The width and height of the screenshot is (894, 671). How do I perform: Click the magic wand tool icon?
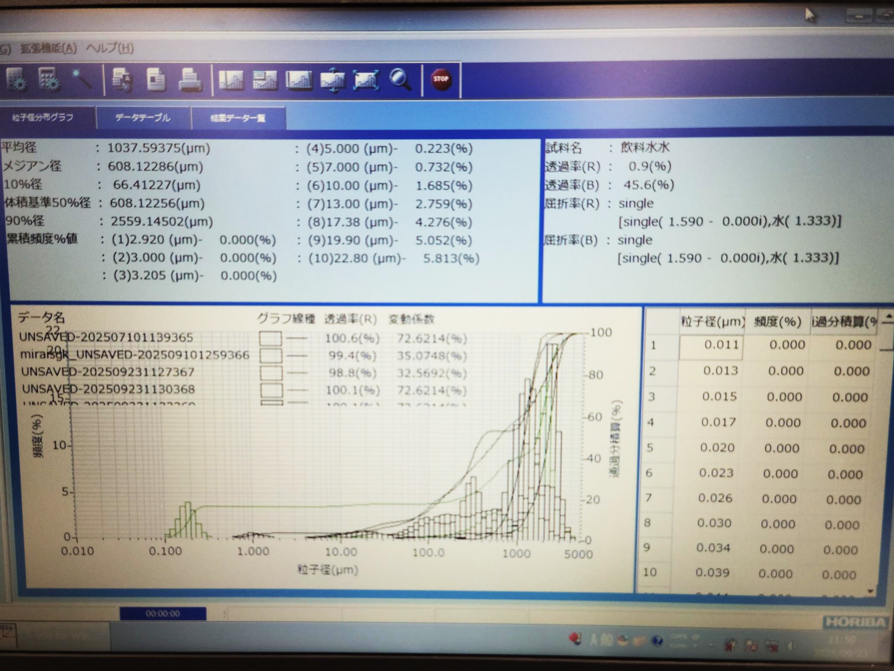82,78
